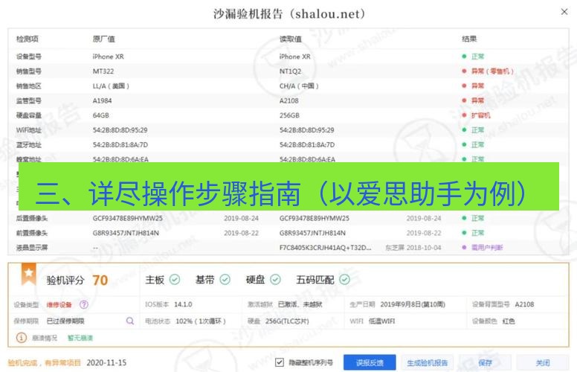The width and height of the screenshot is (577, 372).
Task: Click the check mark icon next to 五码匹配
Action: pos(345,280)
